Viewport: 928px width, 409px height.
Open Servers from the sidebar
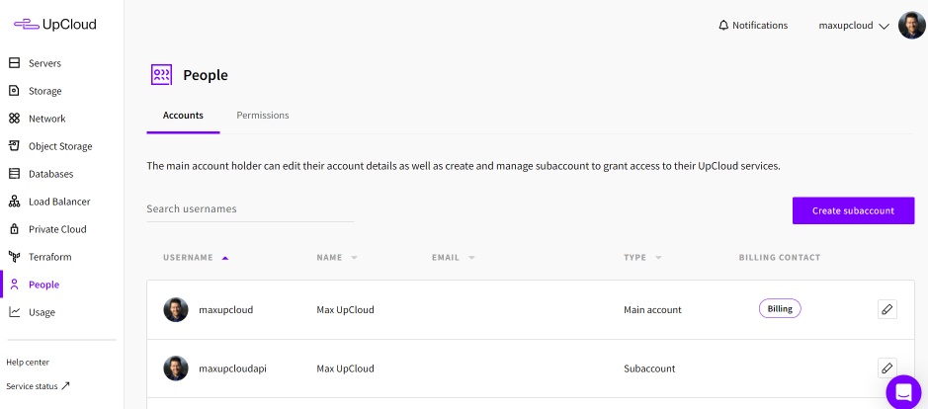(44, 63)
